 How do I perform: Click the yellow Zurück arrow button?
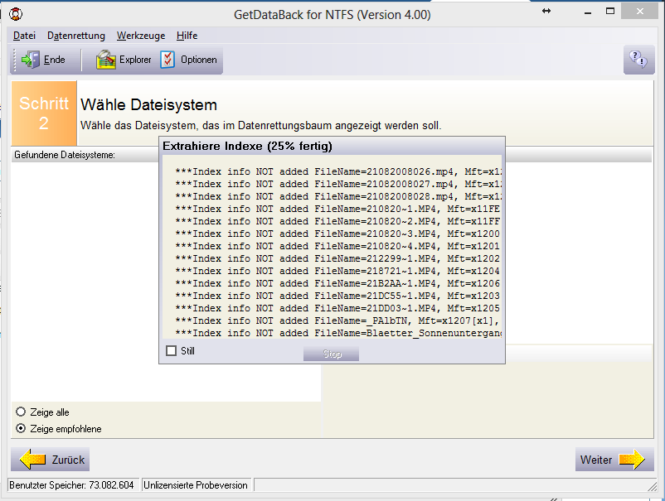click(x=50, y=460)
